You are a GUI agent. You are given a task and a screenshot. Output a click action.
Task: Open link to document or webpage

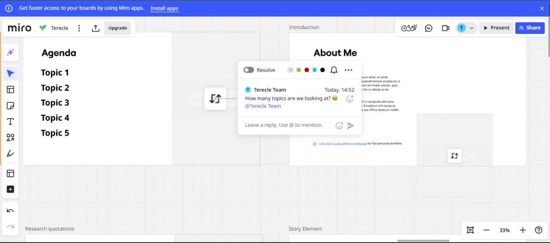(x=343, y=144)
